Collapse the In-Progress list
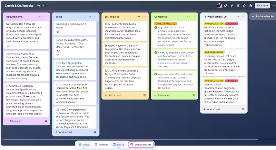This screenshot has width=276, height=150. [x=139, y=17]
